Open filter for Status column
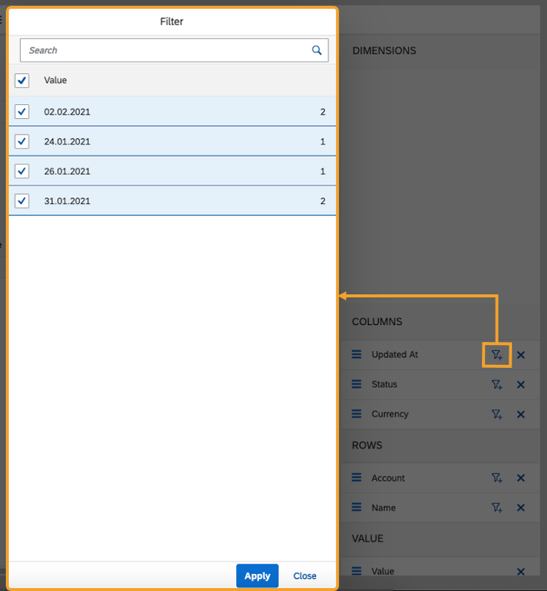 [x=497, y=385]
